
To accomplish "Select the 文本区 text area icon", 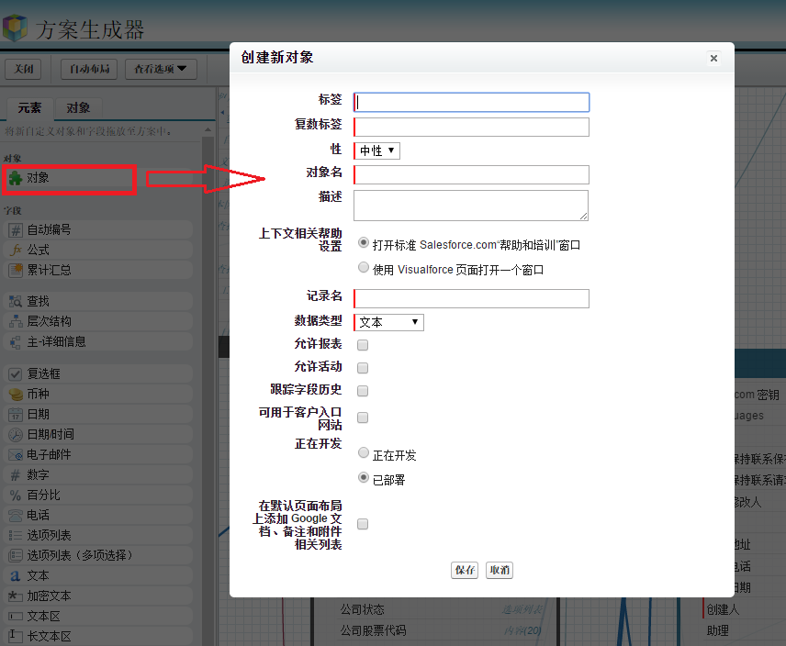I will (x=16, y=617).
